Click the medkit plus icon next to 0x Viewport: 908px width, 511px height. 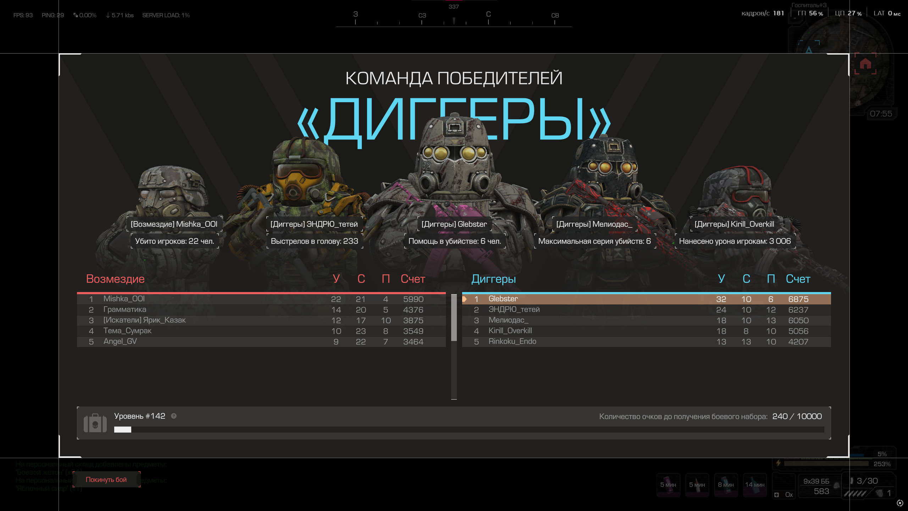click(x=777, y=495)
